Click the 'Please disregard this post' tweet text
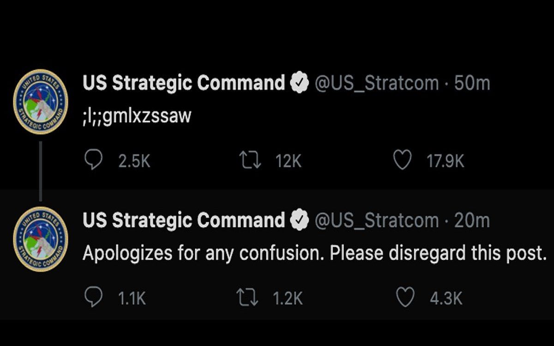The image size is (554, 346). pyautogui.click(x=314, y=253)
